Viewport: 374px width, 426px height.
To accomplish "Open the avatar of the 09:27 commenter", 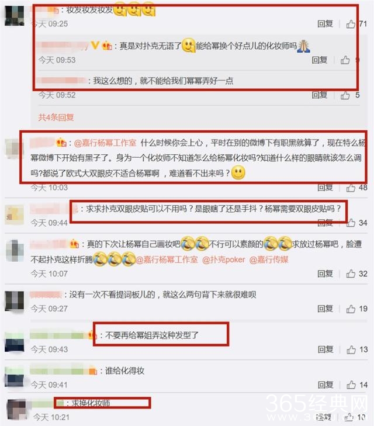I will point(15,301).
